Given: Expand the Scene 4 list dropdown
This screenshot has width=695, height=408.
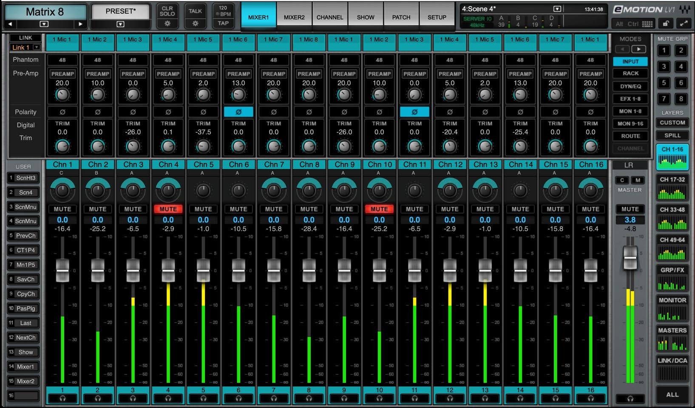Looking at the screenshot, I should click(557, 9).
